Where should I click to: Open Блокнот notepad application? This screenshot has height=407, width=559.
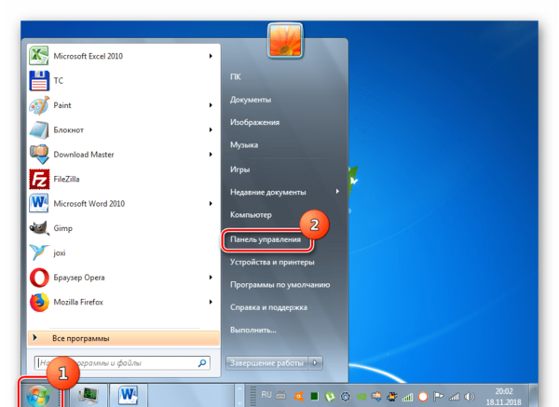click(39, 129)
